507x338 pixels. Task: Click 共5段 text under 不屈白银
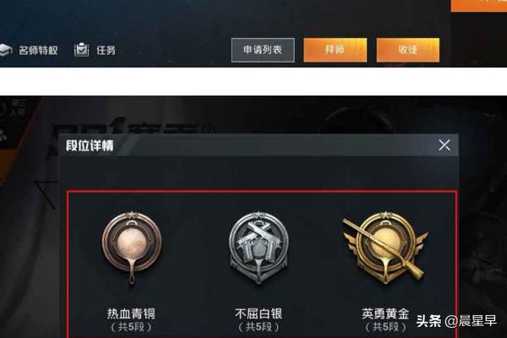click(259, 327)
